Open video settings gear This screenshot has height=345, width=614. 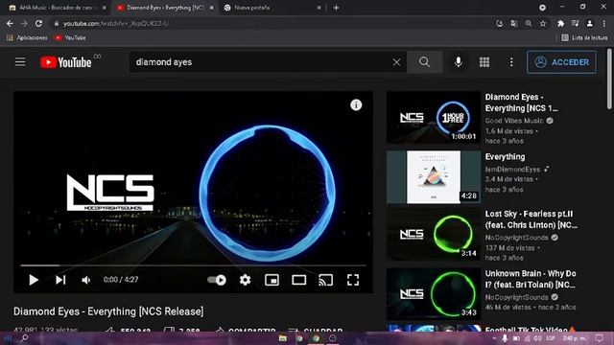(246, 280)
